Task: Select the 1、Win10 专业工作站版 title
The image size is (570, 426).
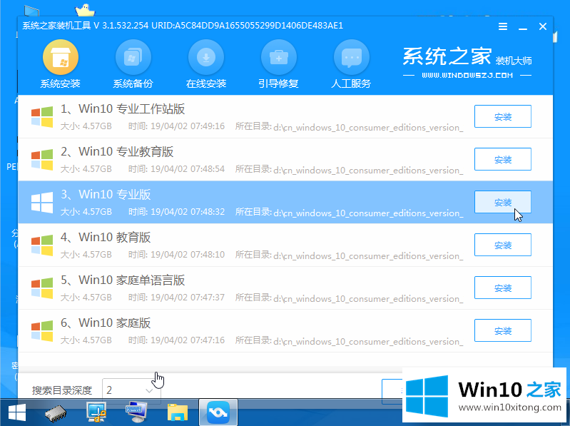Action: (x=123, y=108)
